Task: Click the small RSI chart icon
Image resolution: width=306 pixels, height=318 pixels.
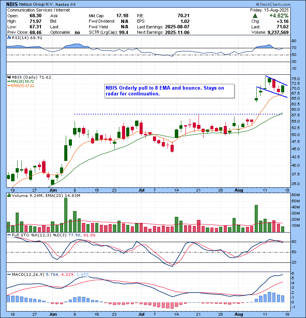Action: (x=9, y=38)
